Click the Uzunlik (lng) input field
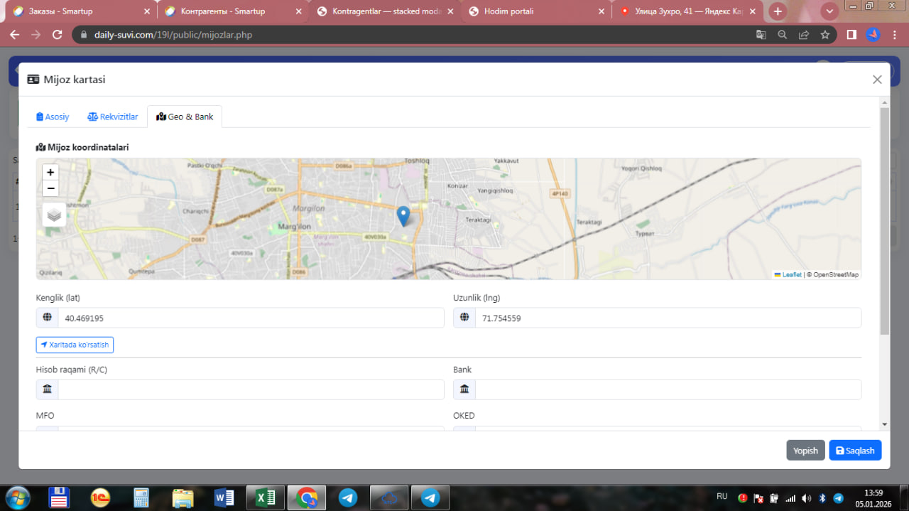This screenshot has width=909, height=511. 667,318
